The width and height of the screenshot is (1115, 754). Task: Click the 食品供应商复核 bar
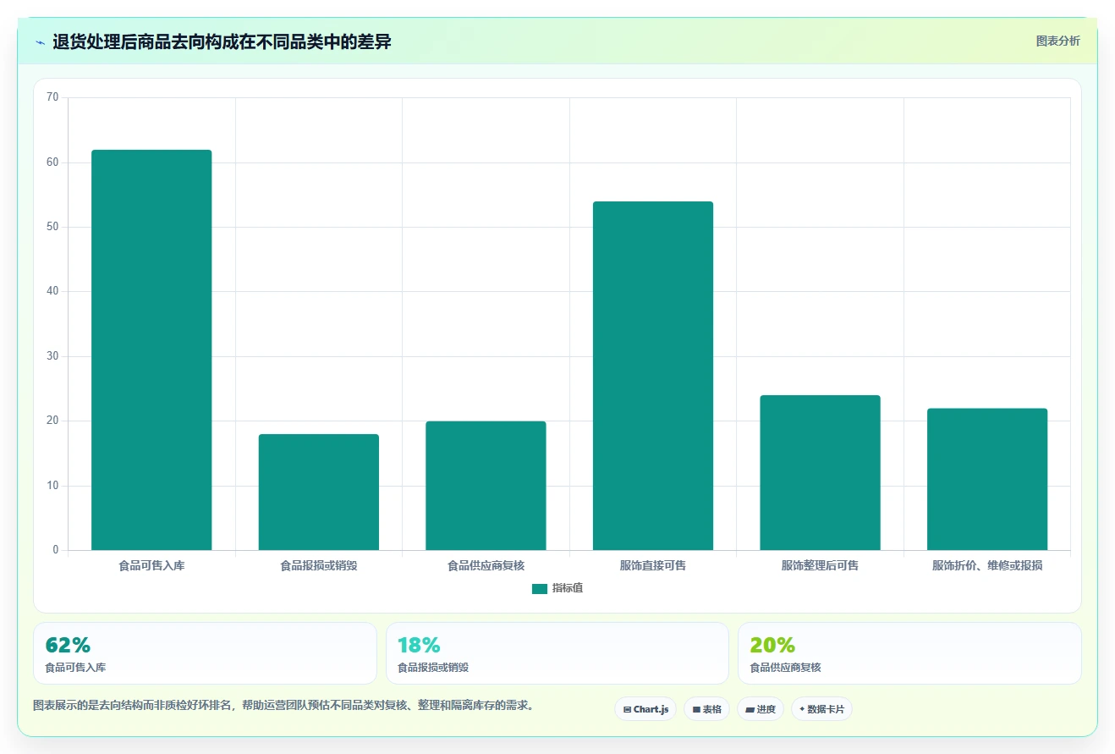(x=486, y=486)
